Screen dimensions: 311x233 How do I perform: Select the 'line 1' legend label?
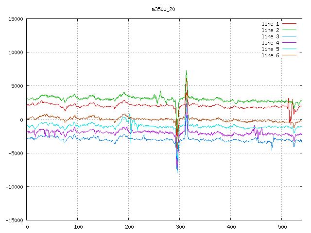270,24
